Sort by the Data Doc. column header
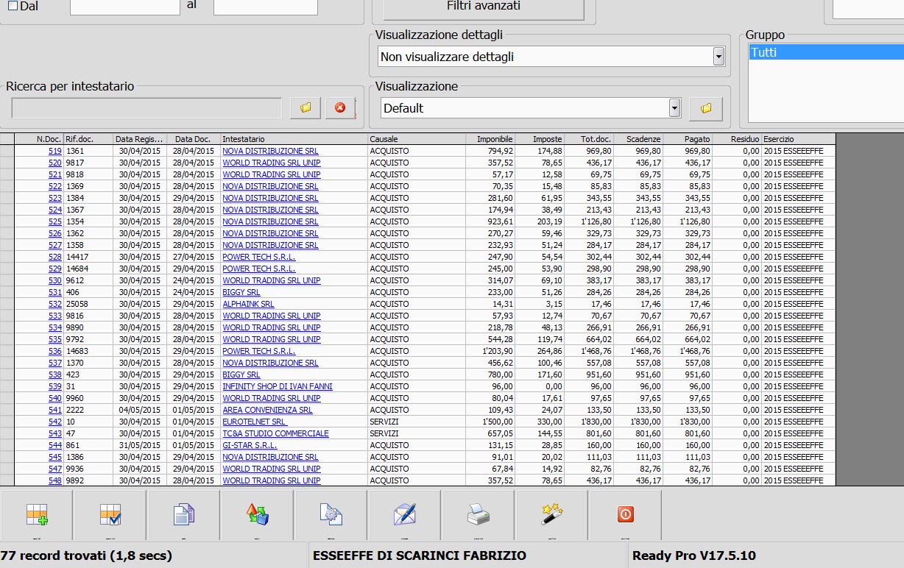The width and height of the screenshot is (904, 568). (194, 139)
